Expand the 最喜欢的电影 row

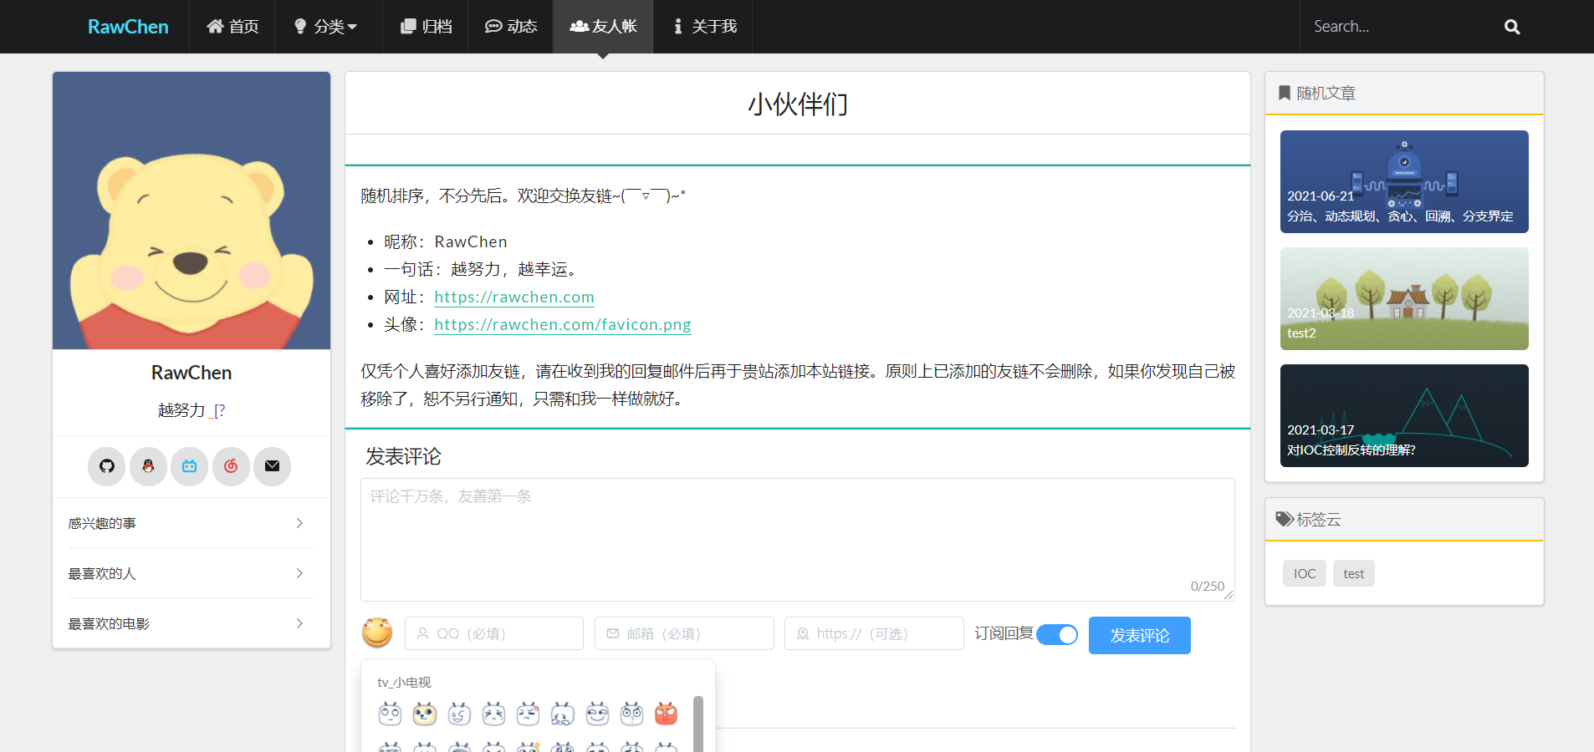pyautogui.click(x=192, y=623)
